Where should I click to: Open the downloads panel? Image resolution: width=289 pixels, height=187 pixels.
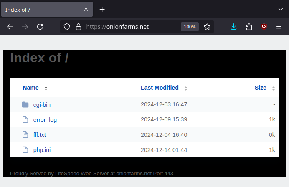point(234,27)
